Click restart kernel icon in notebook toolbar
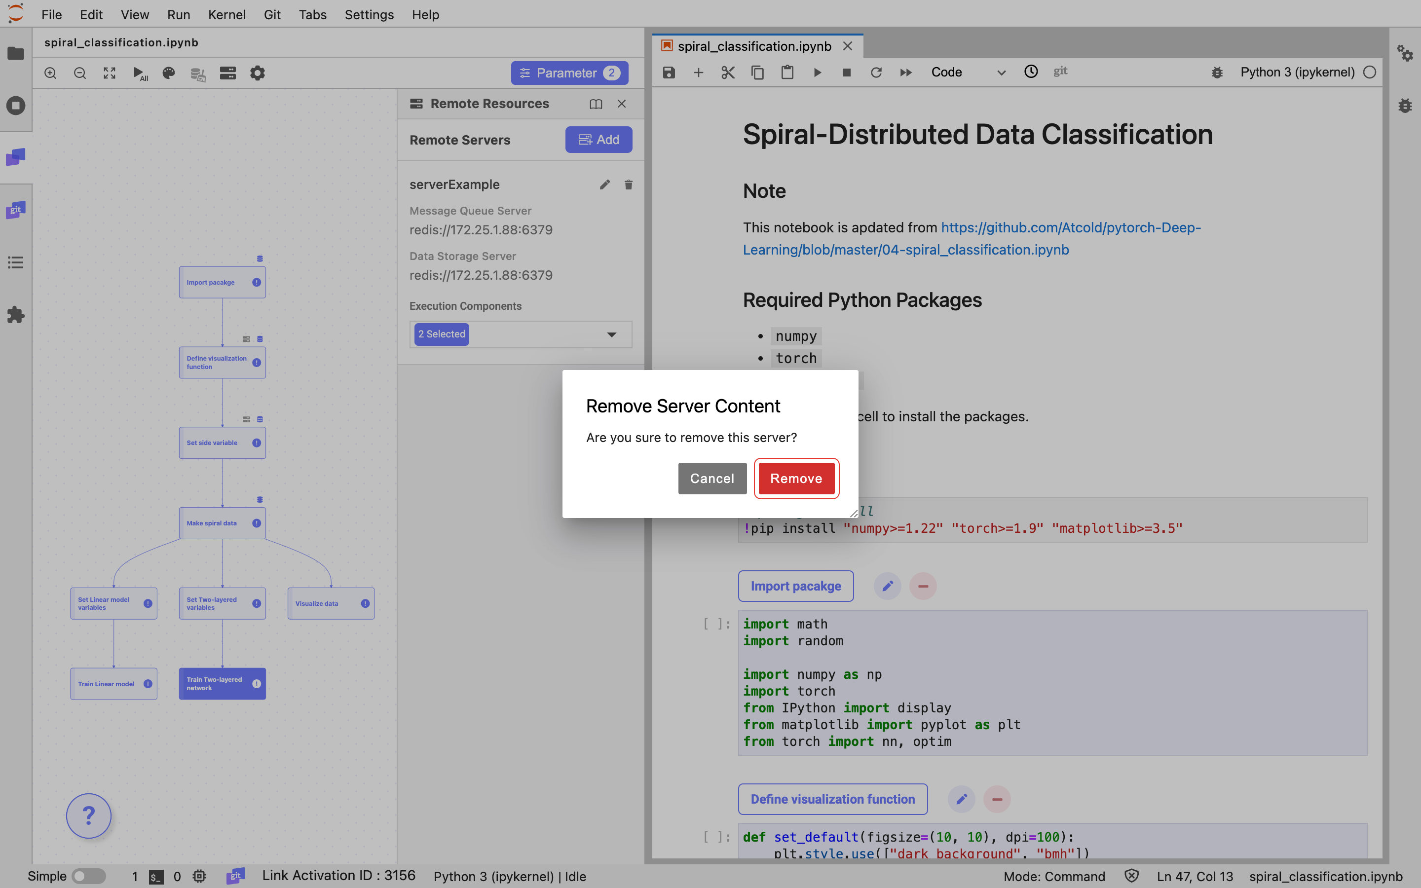Viewport: 1421px width, 888px height. pos(875,72)
